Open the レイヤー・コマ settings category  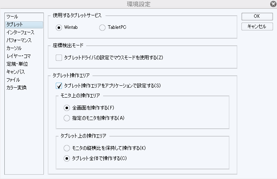tap(19, 56)
